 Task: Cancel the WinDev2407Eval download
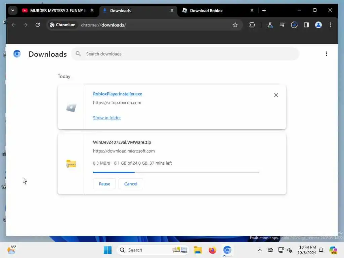tap(131, 184)
